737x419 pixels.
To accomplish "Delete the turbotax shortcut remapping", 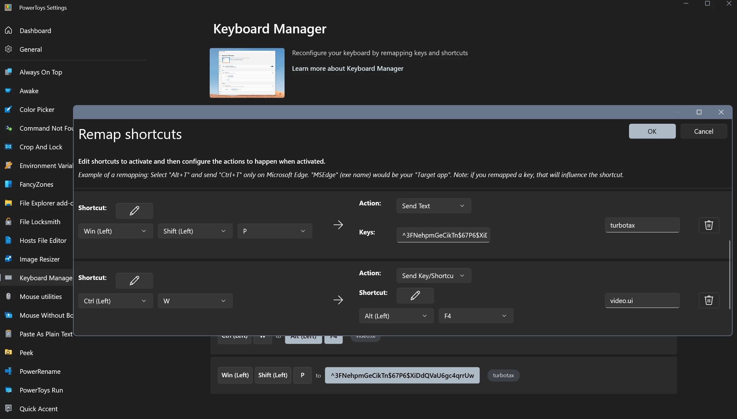I will coord(709,225).
